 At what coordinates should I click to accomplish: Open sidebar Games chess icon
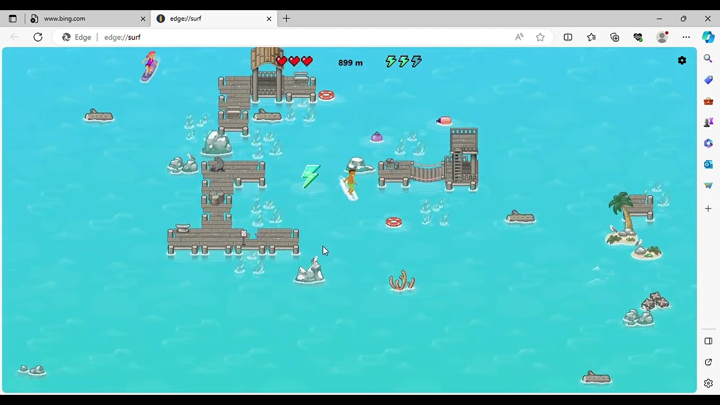[x=708, y=122]
